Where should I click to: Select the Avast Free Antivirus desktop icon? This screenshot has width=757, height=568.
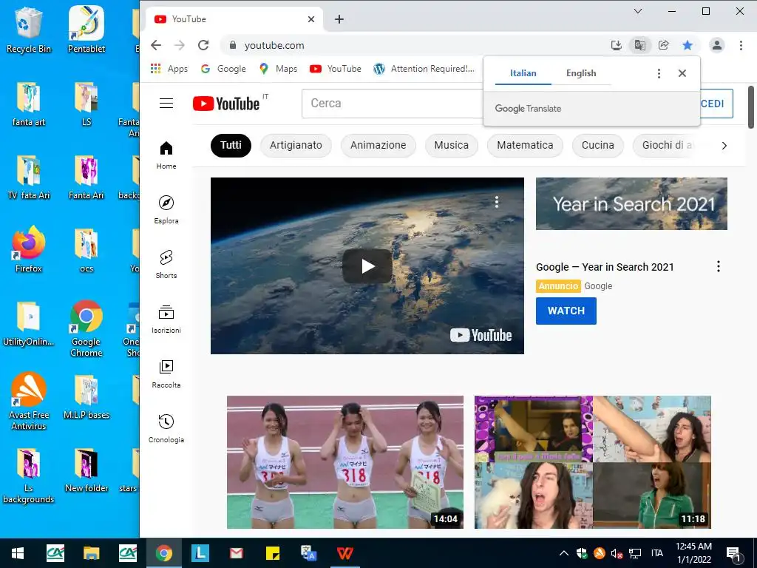pos(29,401)
